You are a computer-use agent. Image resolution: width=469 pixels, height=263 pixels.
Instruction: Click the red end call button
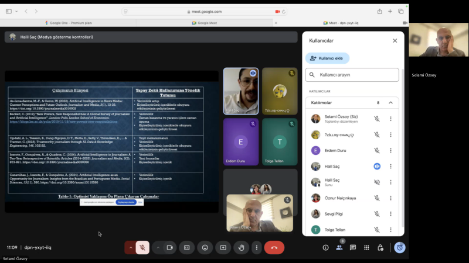pyautogui.click(x=274, y=247)
